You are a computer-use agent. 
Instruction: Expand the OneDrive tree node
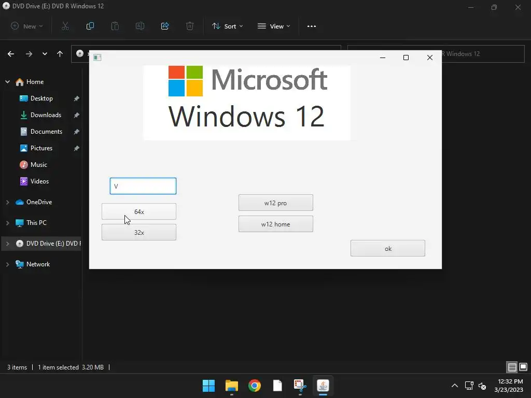(x=7, y=202)
